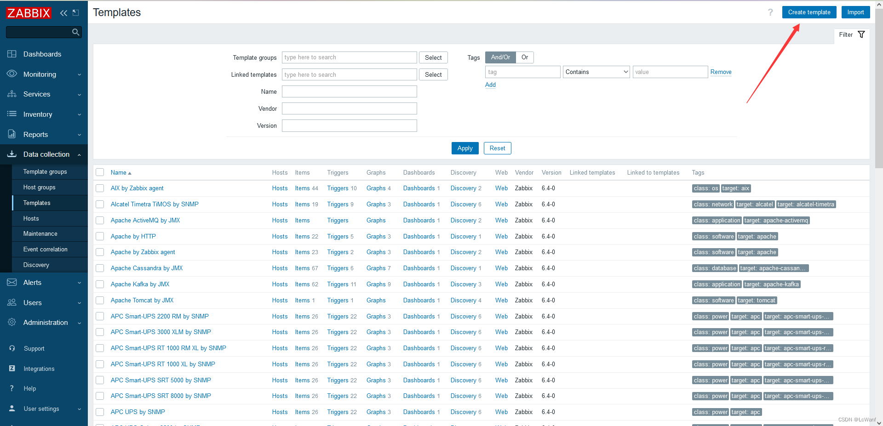Viewport: 883px width, 426px height.
Task: Check the Apache Cassandra by JMX row
Action: pyautogui.click(x=100, y=268)
